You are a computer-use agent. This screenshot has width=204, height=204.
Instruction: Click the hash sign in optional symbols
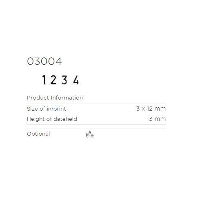[x=89, y=133]
